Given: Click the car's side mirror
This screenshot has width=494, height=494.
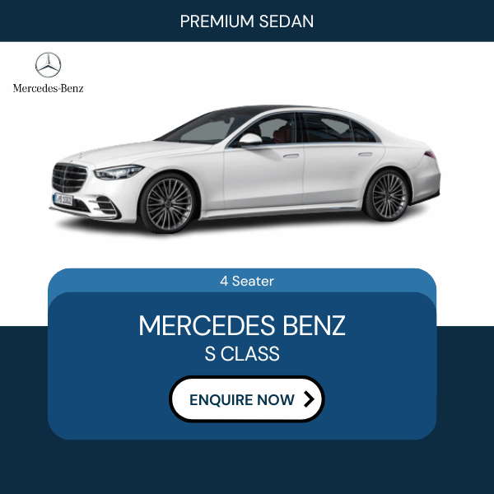Looking at the screenshot, I should pos(249,139).
